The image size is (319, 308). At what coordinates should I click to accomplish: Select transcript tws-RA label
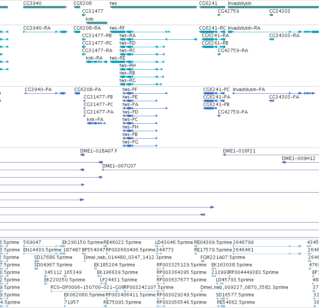coord(127,35)
